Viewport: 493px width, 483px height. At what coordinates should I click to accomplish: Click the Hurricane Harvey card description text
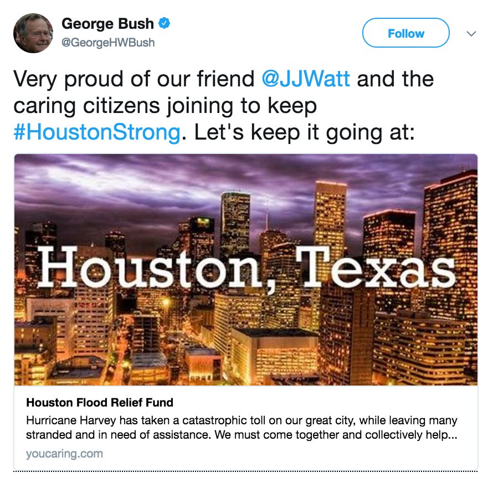242,428
